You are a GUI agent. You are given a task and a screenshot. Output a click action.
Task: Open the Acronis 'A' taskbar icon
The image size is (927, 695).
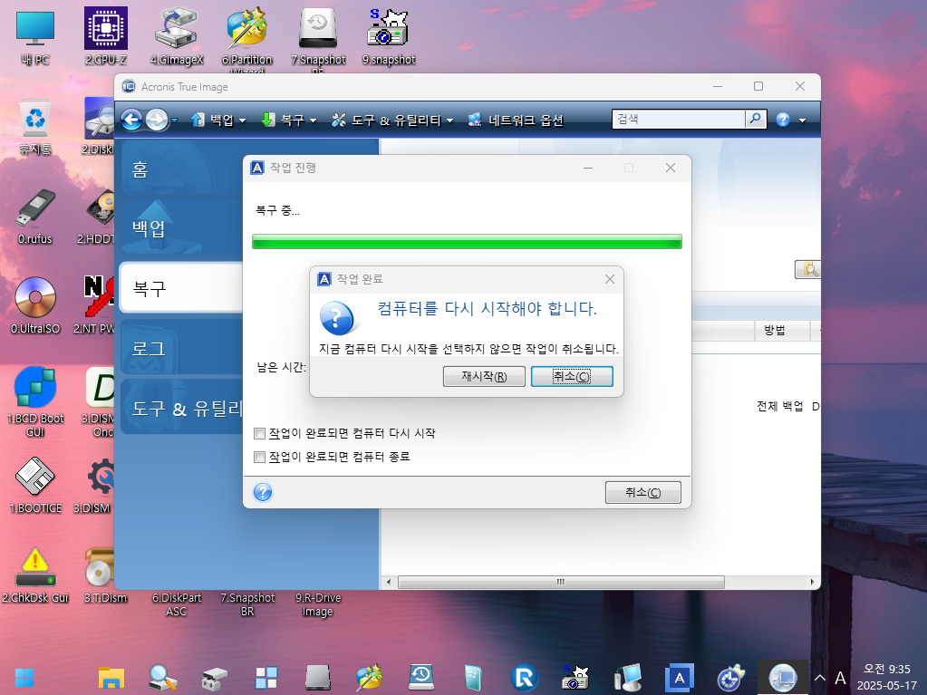pos(680,678)
